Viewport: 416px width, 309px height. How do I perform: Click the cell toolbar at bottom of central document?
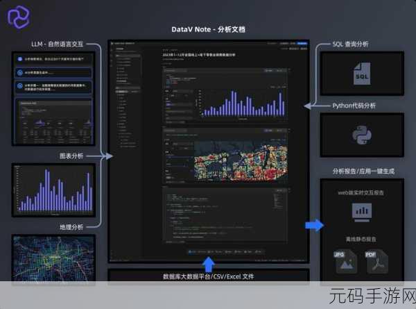coord(225,251)
